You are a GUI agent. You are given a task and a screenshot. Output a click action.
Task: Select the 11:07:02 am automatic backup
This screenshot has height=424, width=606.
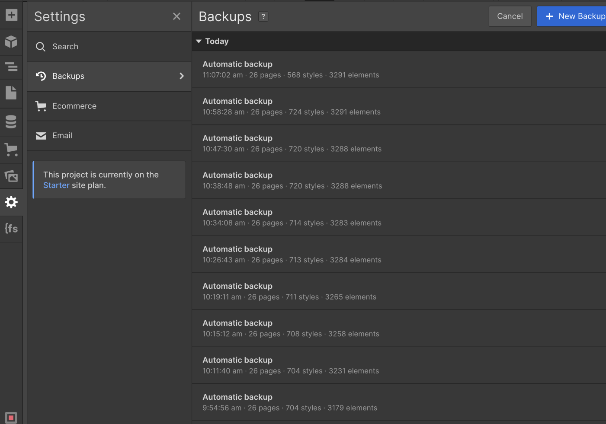pyautogui.click(x=303, y=69)
